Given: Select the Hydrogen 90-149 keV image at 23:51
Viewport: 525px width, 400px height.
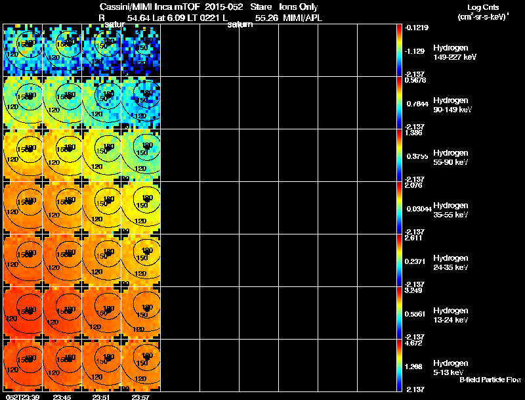Looking at the screenshot, I should coord(102,102).
